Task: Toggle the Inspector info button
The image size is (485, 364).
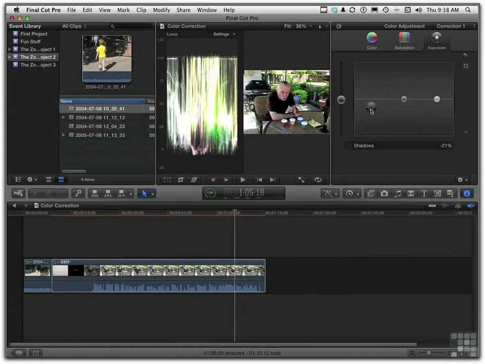Action: [x=467, y=194]
